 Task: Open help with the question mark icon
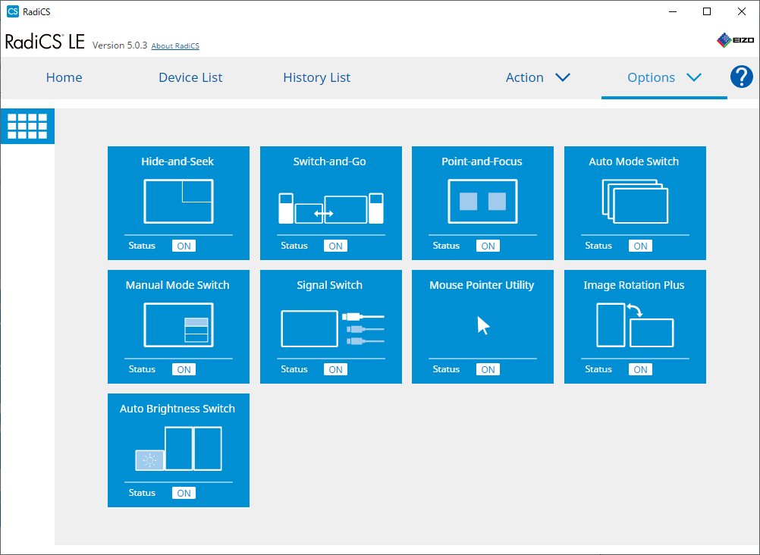(x=742, y=77)
